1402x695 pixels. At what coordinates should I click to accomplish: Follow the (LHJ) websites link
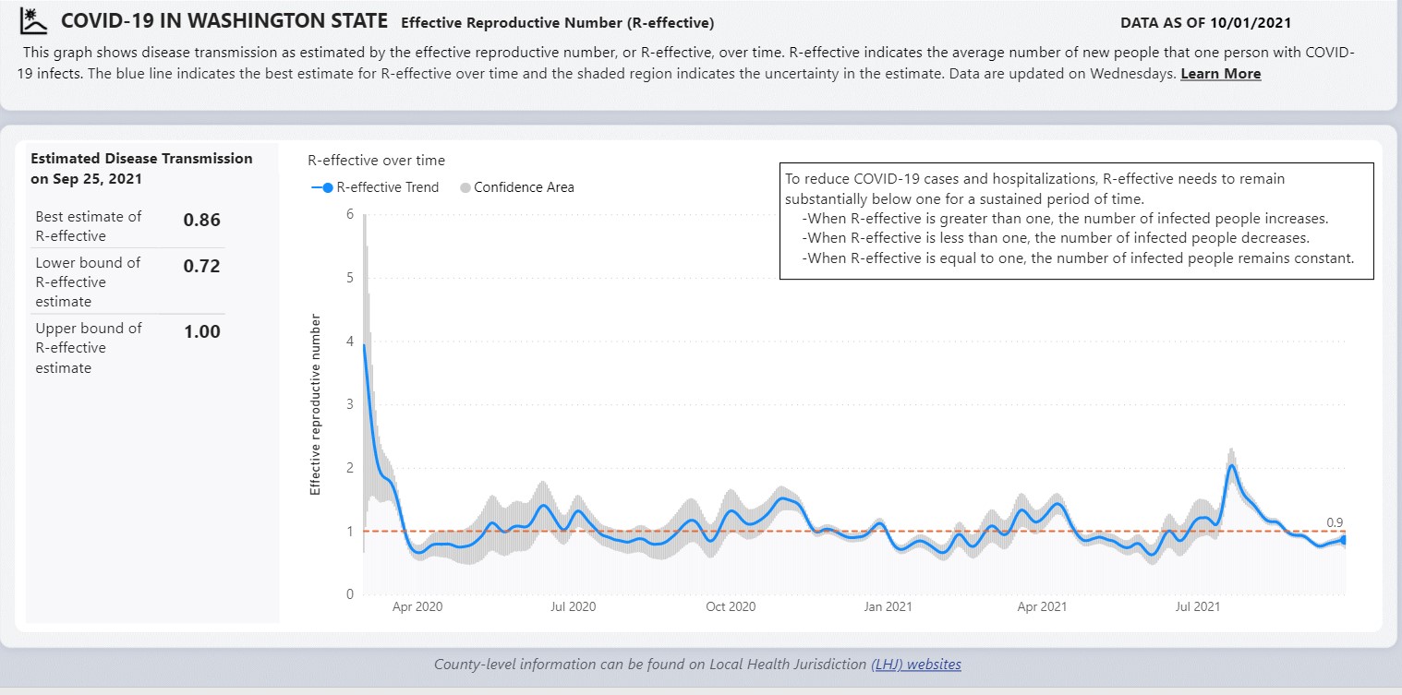click(916, 664)
